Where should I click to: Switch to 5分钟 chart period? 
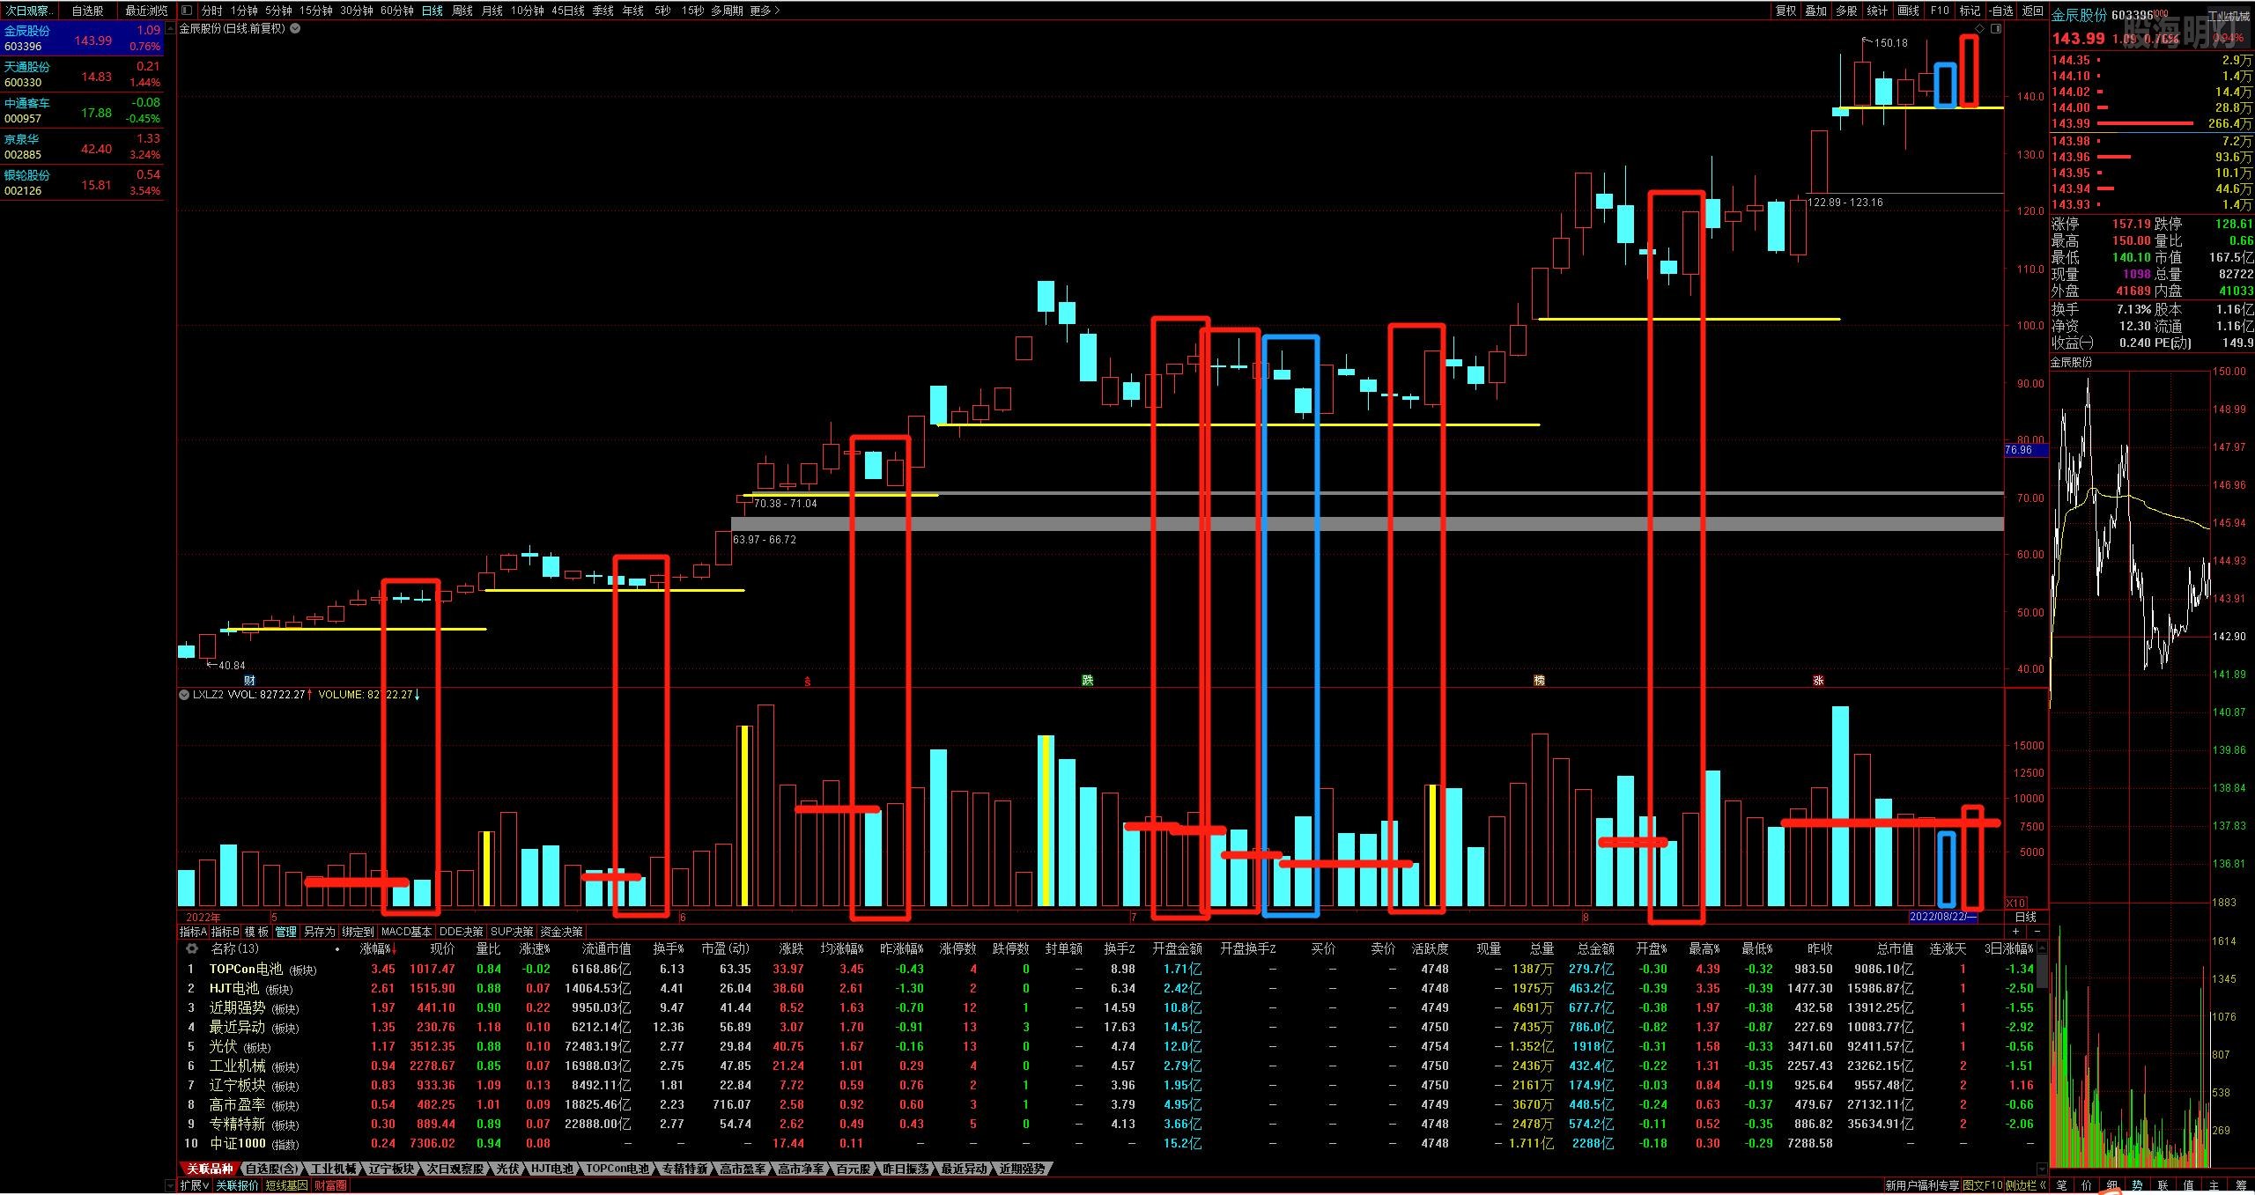[x=278, y=11]
